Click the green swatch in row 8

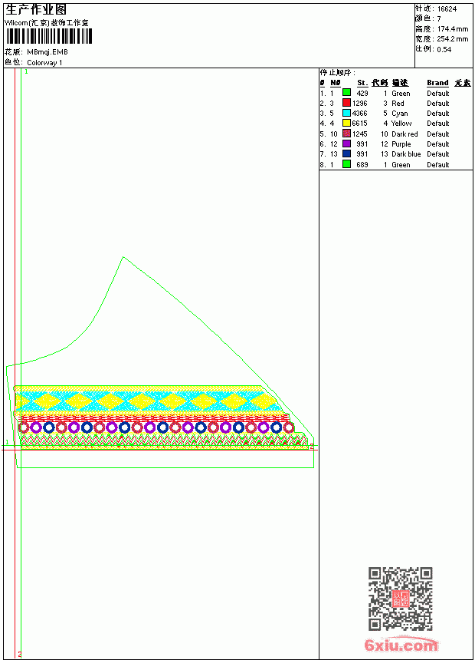346,164
